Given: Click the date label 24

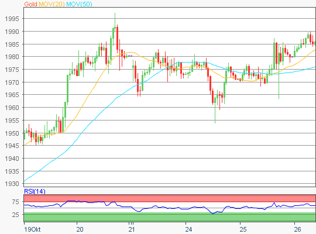Looking at the screenshot, I should coord(188,229).
